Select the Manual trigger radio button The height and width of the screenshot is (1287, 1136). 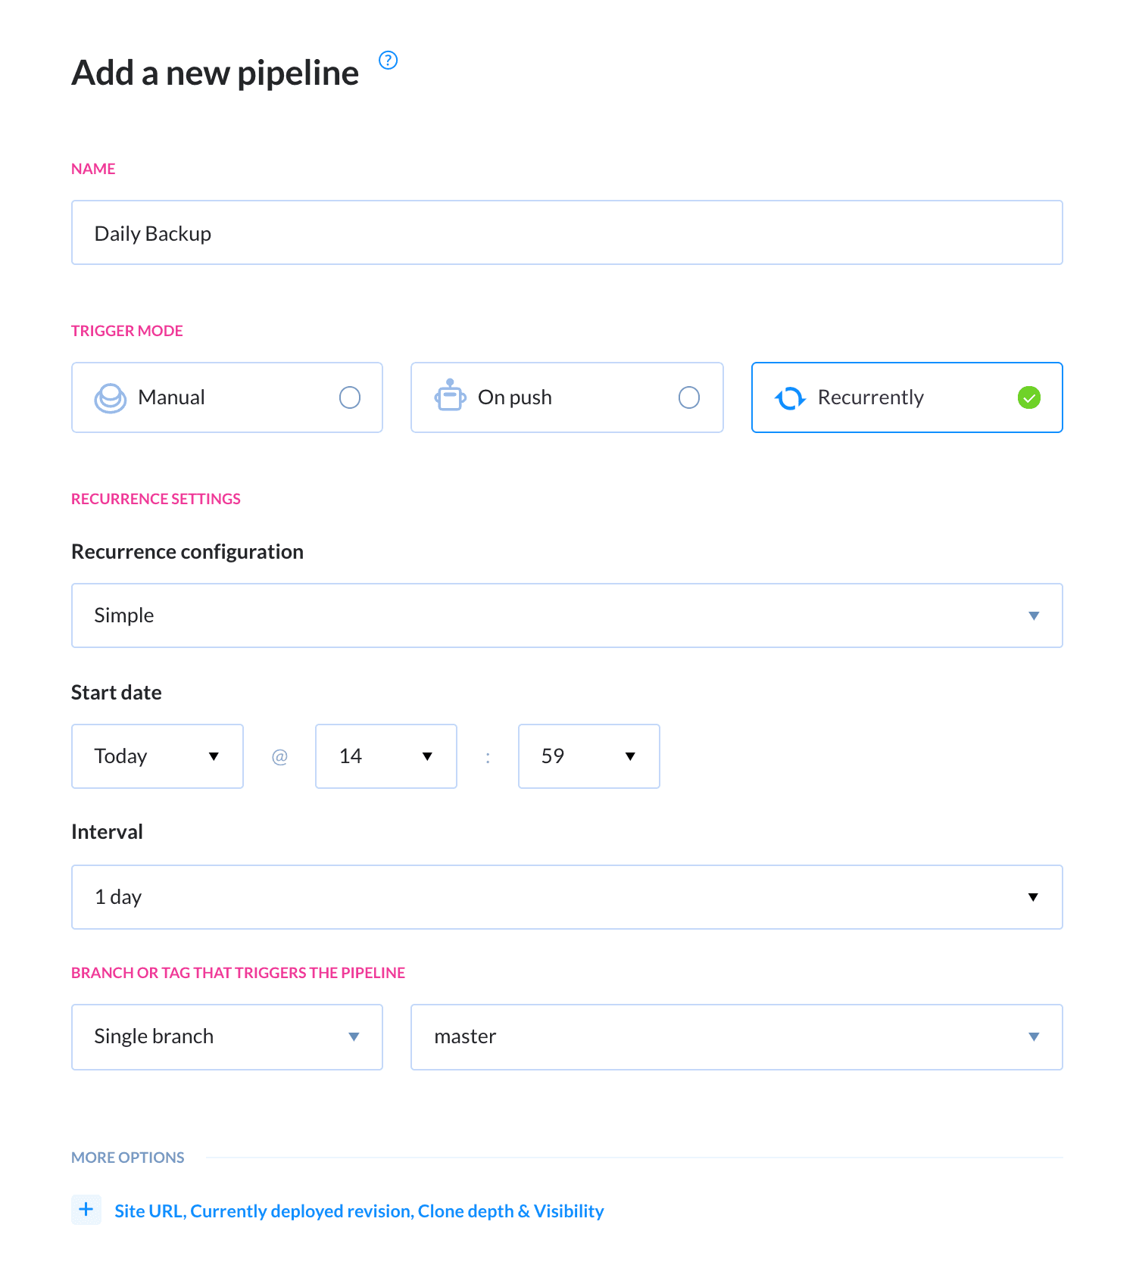(349, 397)
